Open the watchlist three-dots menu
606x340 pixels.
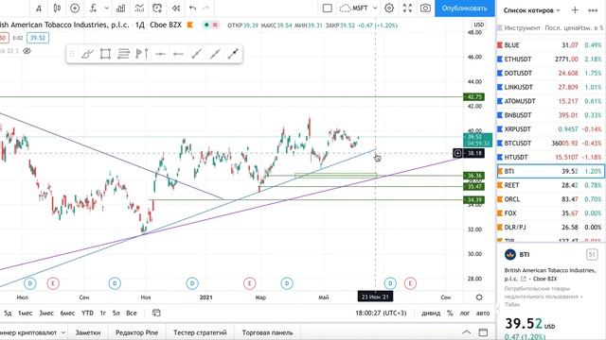pyautogui.click(x=593, y=10)
